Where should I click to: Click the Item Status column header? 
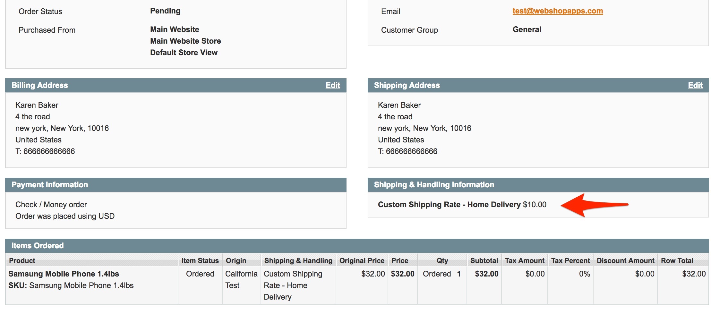point(200,260)
